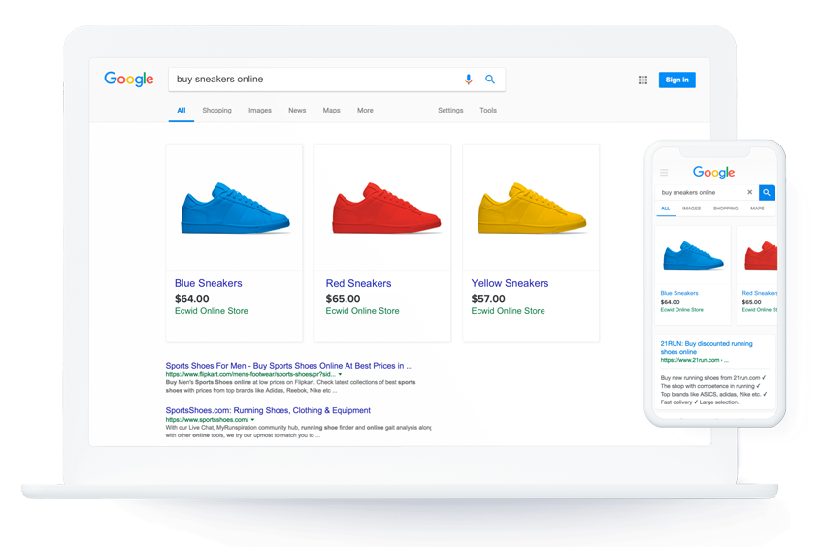Open Tools in search toolbar
This screenshot has width=825, height=547.
(x=488, y=111)
